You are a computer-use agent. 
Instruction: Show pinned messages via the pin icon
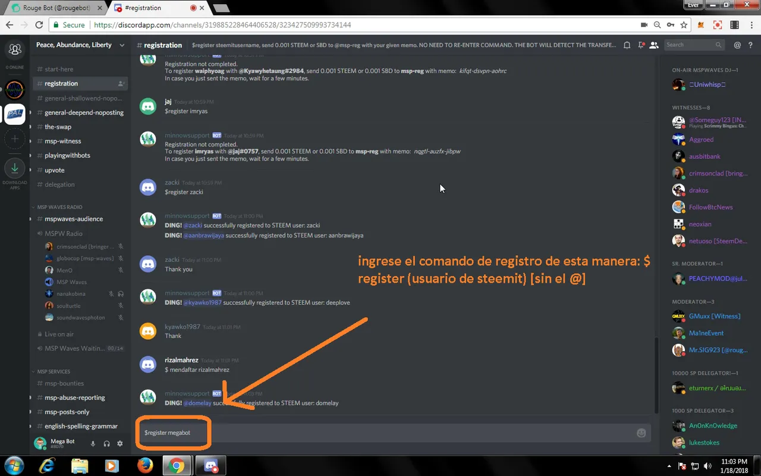(641, 45)
